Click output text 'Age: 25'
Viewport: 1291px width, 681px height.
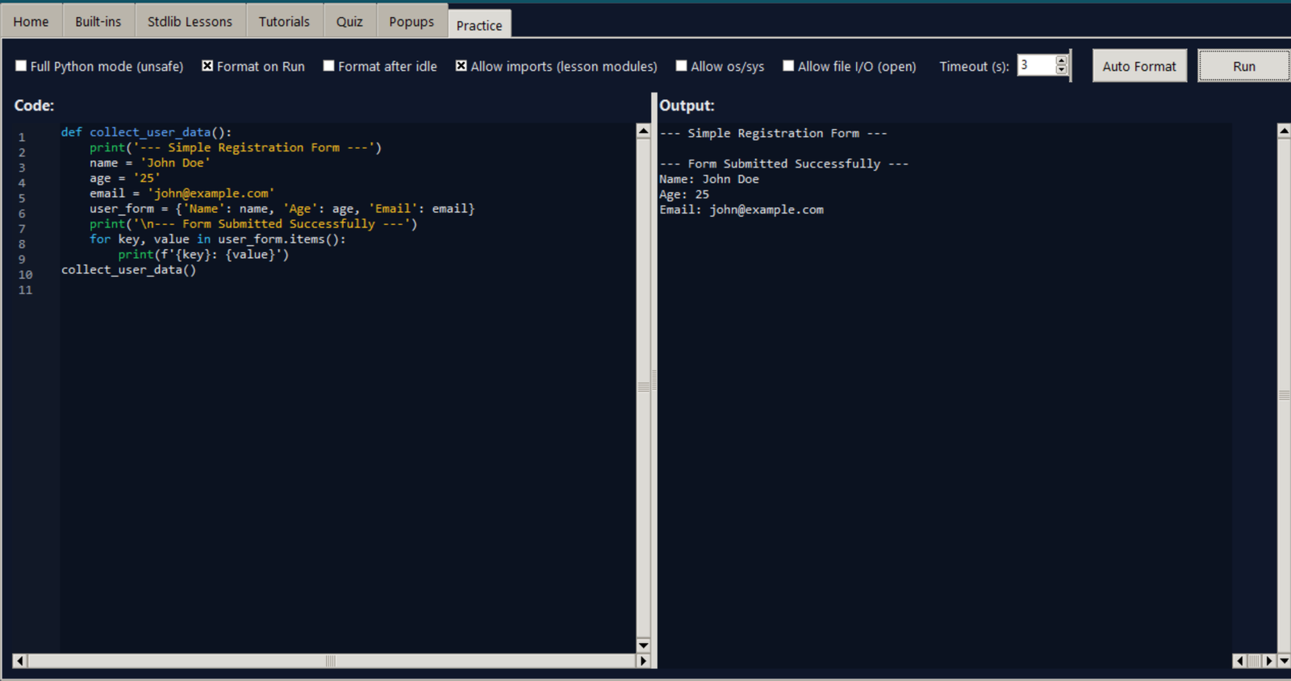[x=683, y=194]
